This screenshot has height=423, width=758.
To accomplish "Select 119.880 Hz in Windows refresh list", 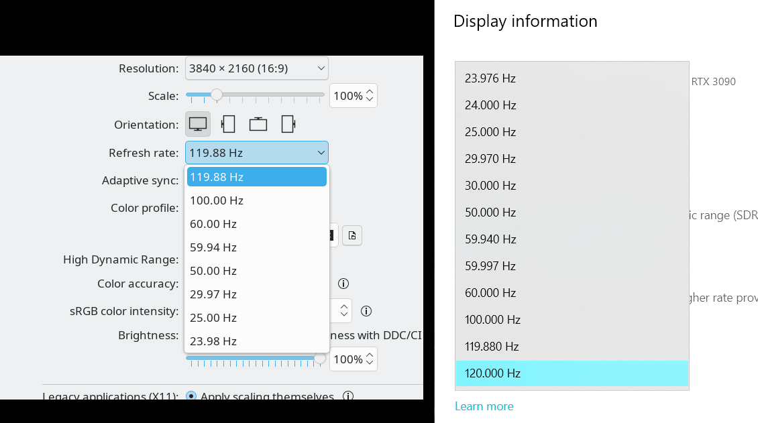I will click(x=572, y=346).
